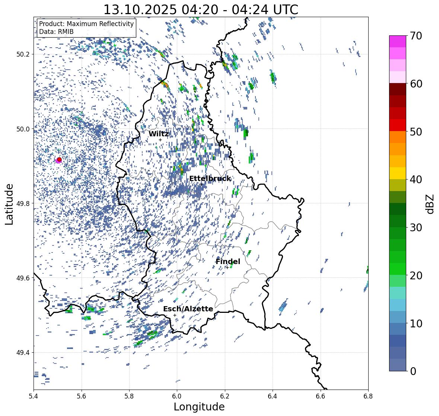Click the latitude tick label 49.6
The width and height of the screenshot is (439, 416).
click(23, 278)
